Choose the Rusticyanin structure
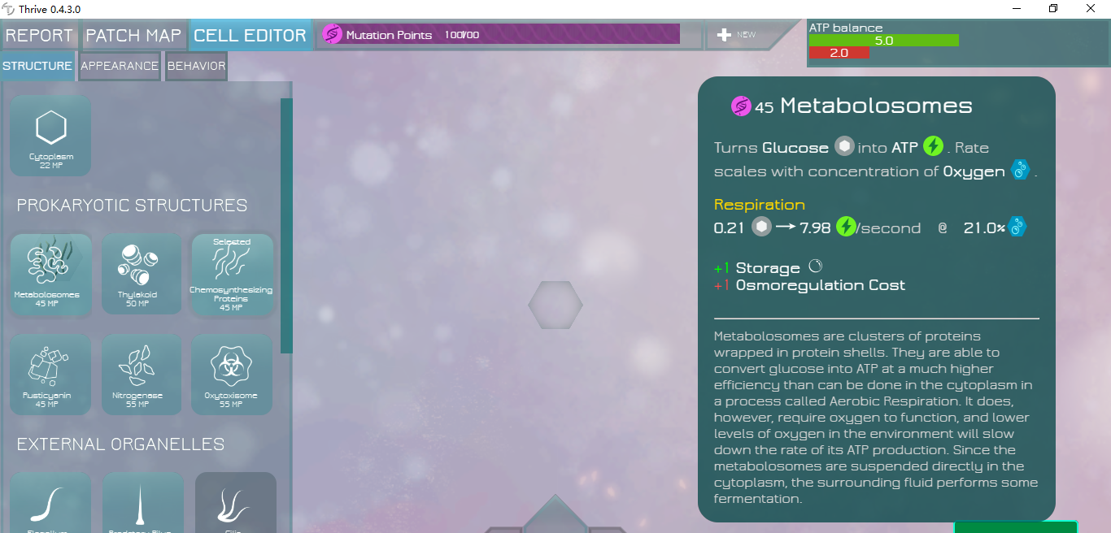The width and height of the screenshot is (1111, 533). coord(50,374)
